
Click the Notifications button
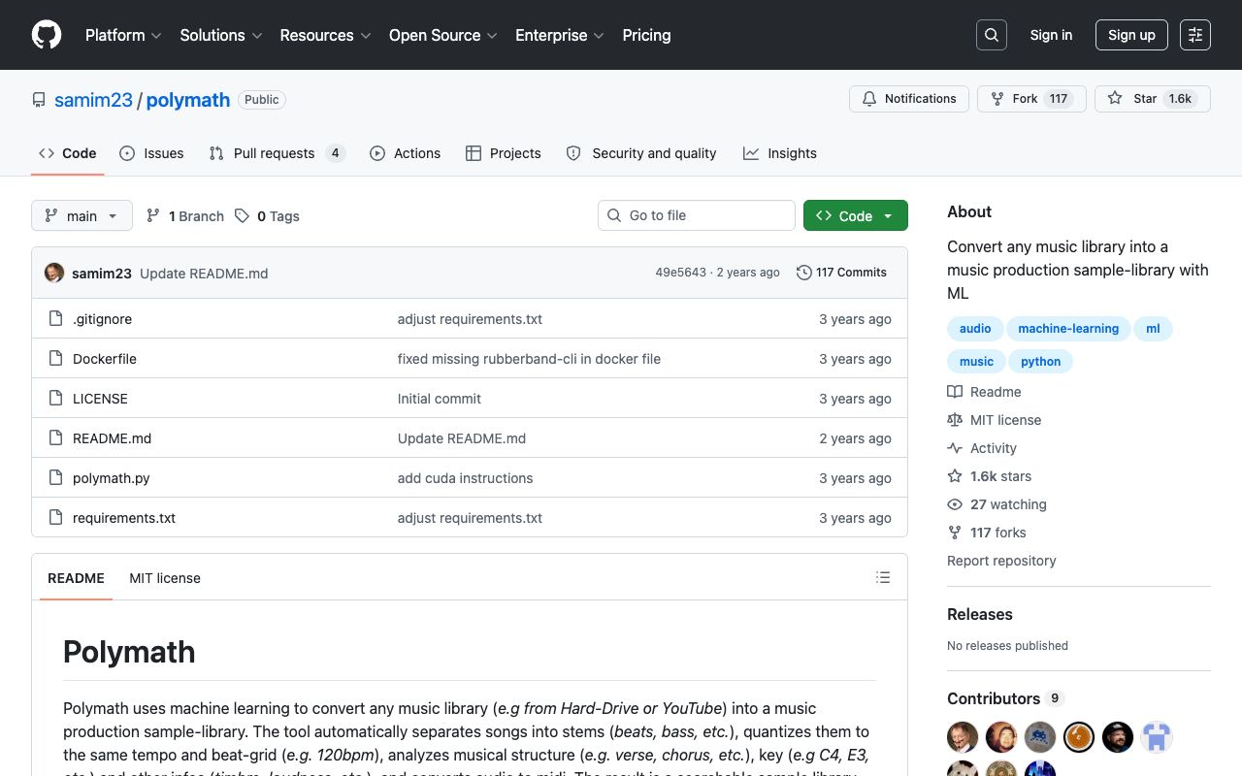(909, 99)
